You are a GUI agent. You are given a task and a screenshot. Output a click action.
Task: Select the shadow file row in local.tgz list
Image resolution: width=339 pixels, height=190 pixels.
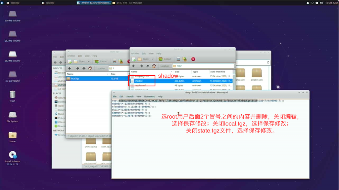pyautogui.click(x=181, y=81)
